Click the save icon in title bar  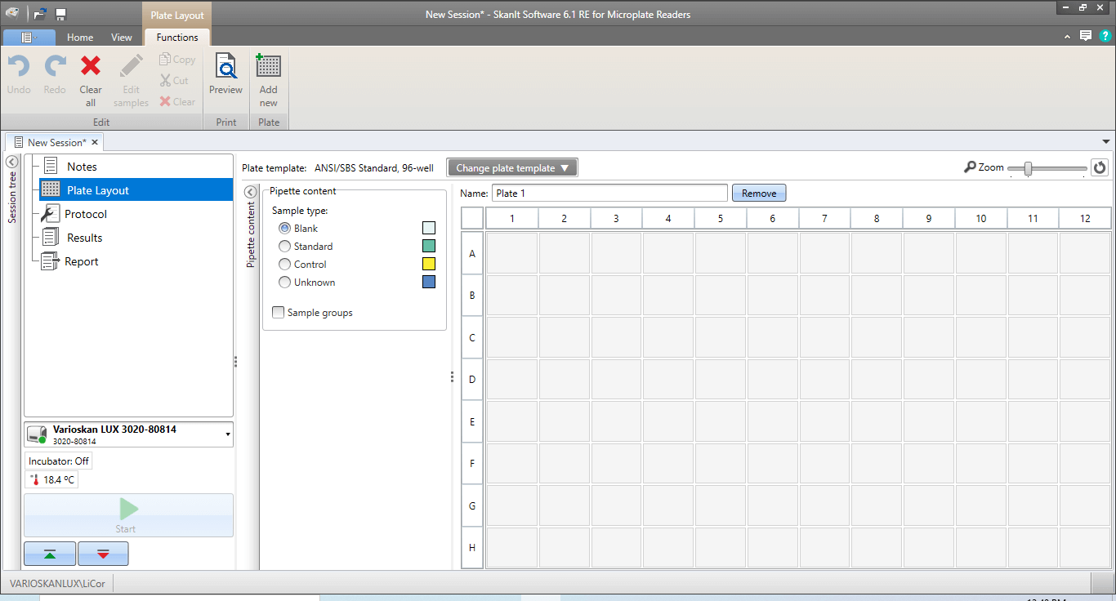click(x=60, y=14)
